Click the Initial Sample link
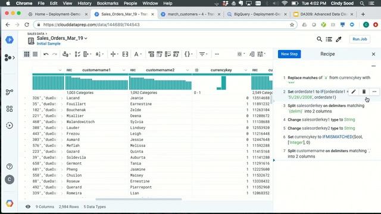Screen dimensions: 381x214 [49, 43]
